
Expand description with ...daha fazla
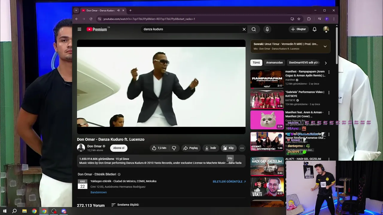(235, 163)
